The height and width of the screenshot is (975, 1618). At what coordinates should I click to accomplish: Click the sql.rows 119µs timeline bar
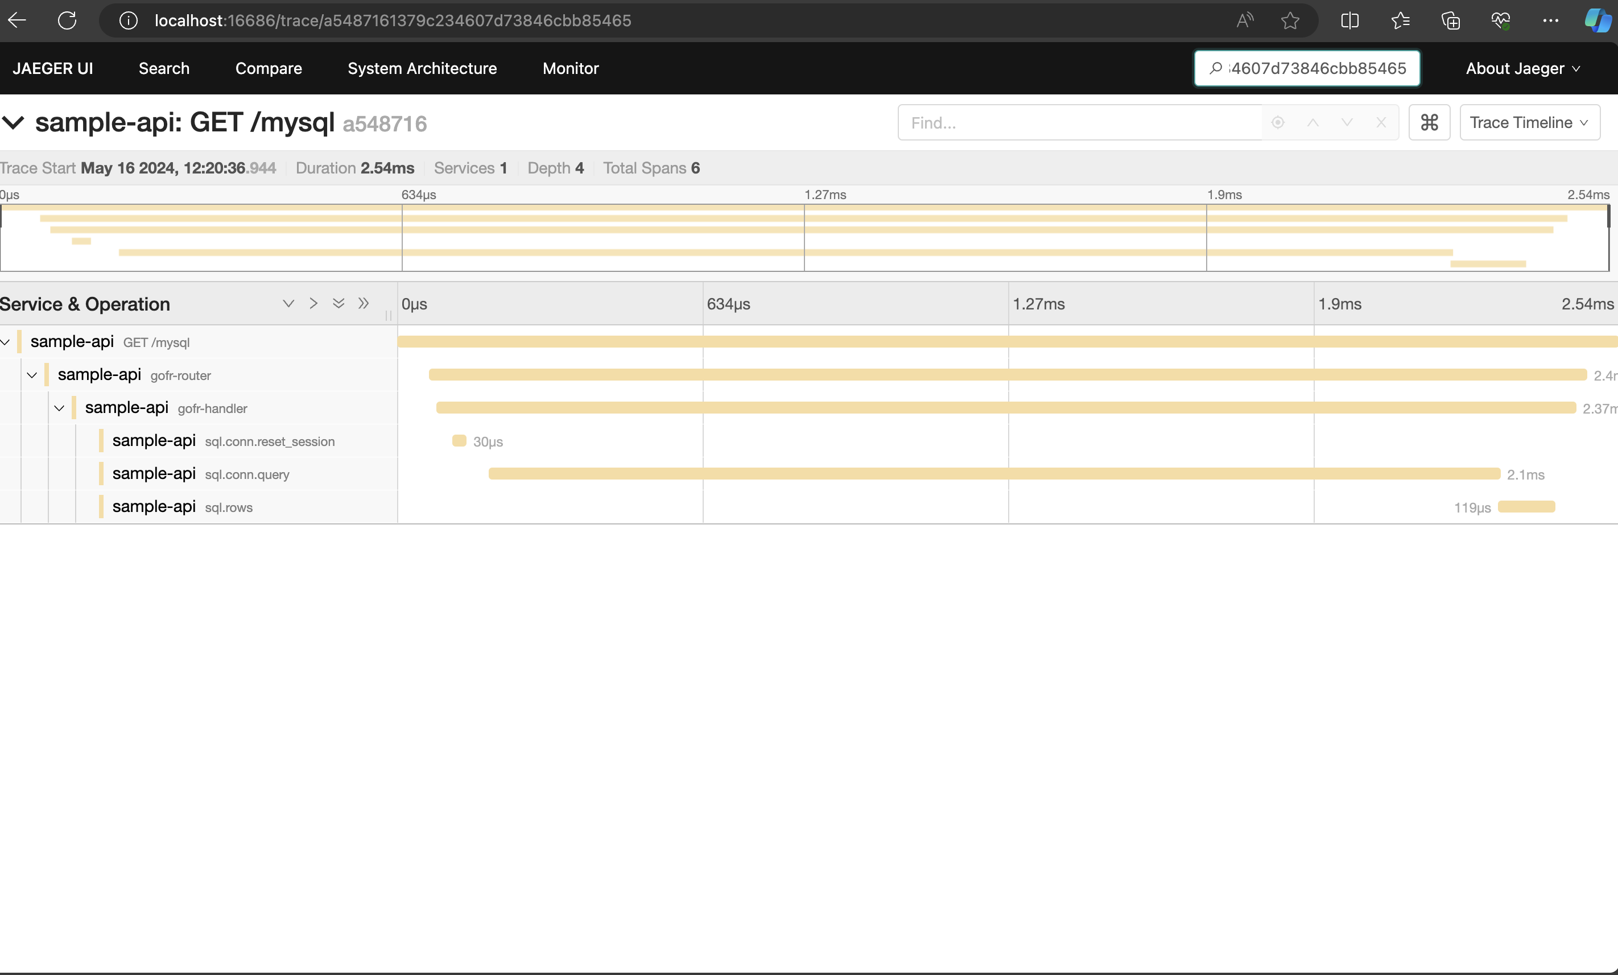click(1526, 506)
